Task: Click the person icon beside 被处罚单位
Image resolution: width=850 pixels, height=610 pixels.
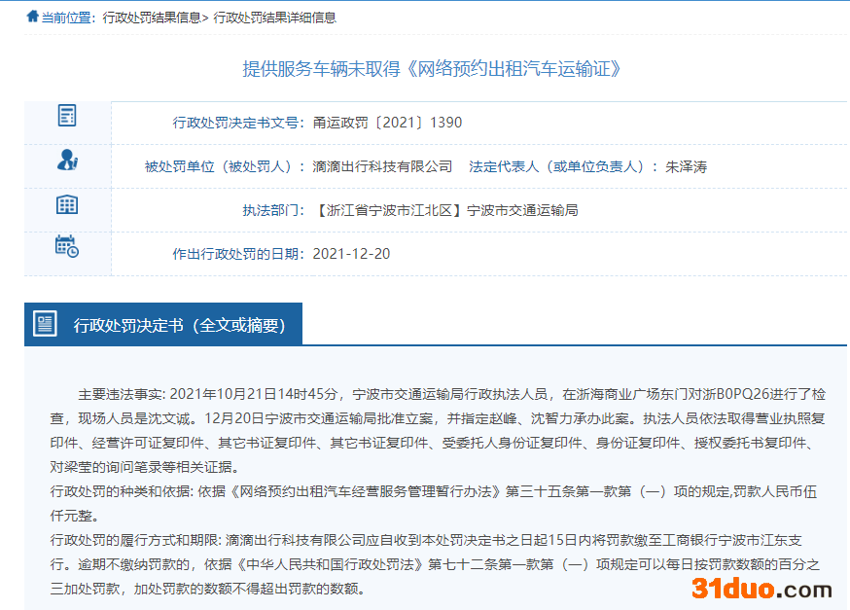Action: coord(66,161)
